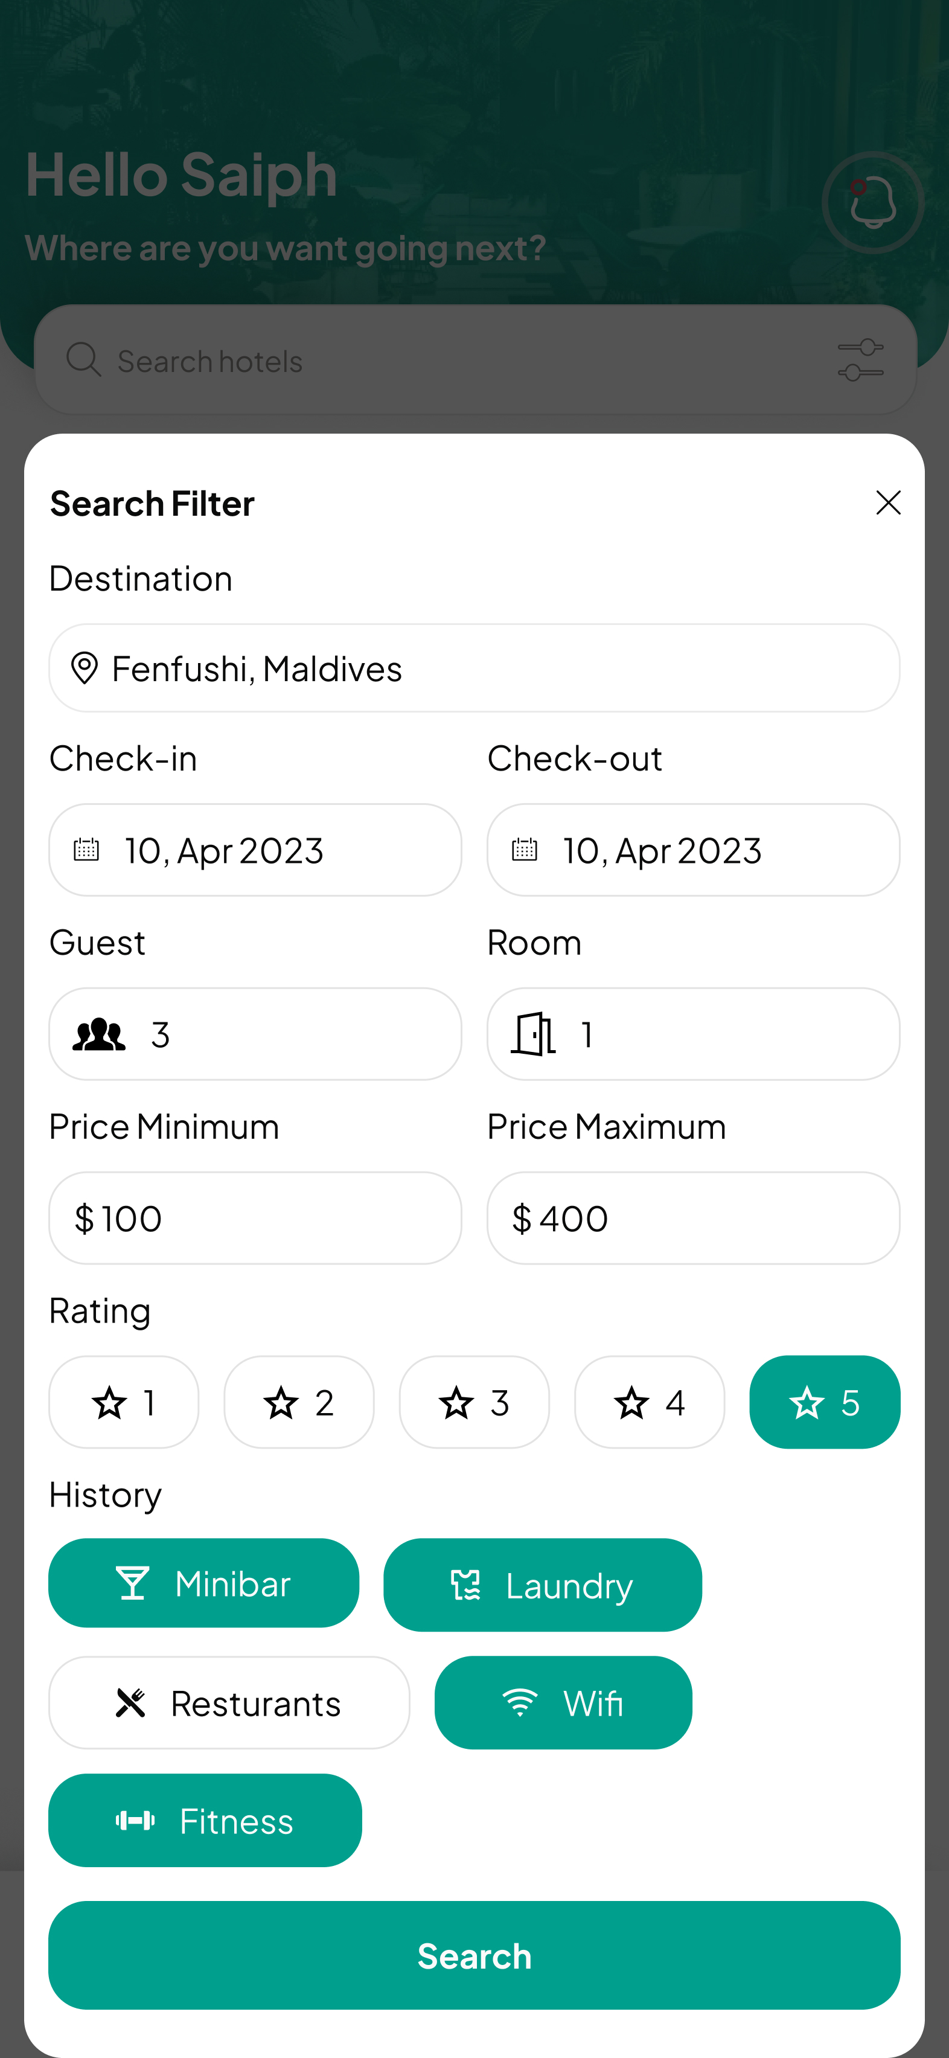
Task: Select the 1 star rating
Action: click(124, 1402)
